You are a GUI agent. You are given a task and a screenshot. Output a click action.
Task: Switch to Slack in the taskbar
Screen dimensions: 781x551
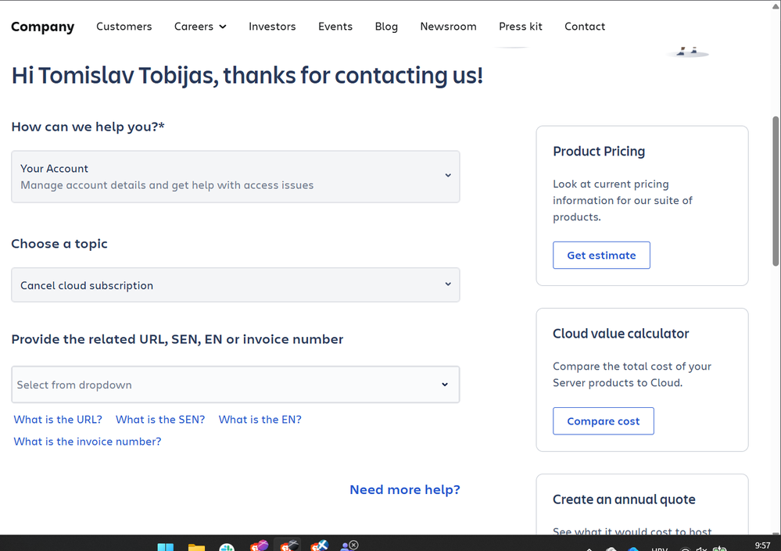[x=227, y=546]
